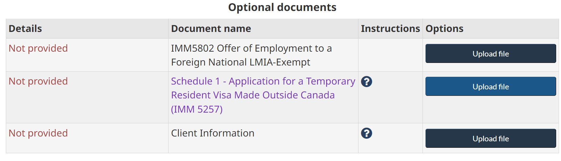Click the empty Instructions cell for IMM5802

pos(390,55)
